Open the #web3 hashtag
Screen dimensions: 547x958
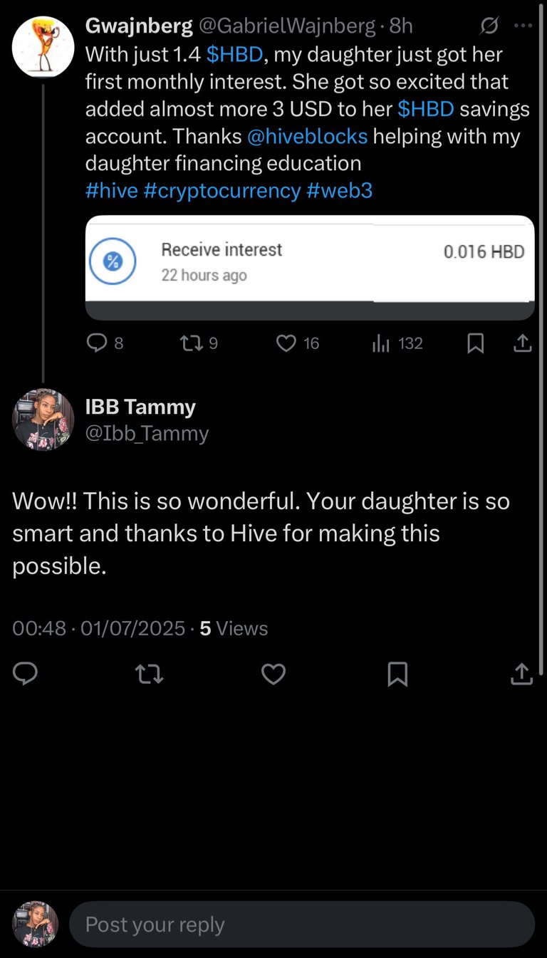340,190
